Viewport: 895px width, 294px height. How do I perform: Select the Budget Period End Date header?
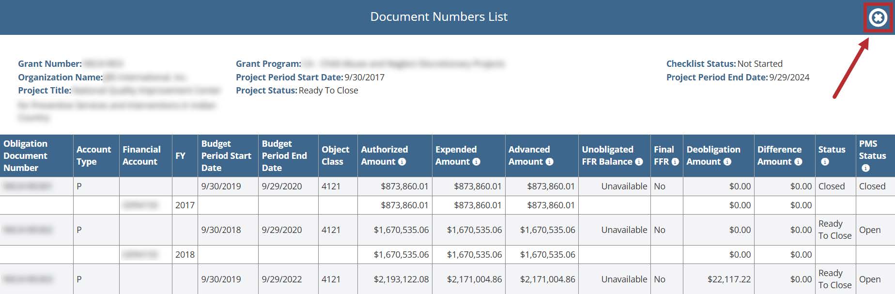284,155
